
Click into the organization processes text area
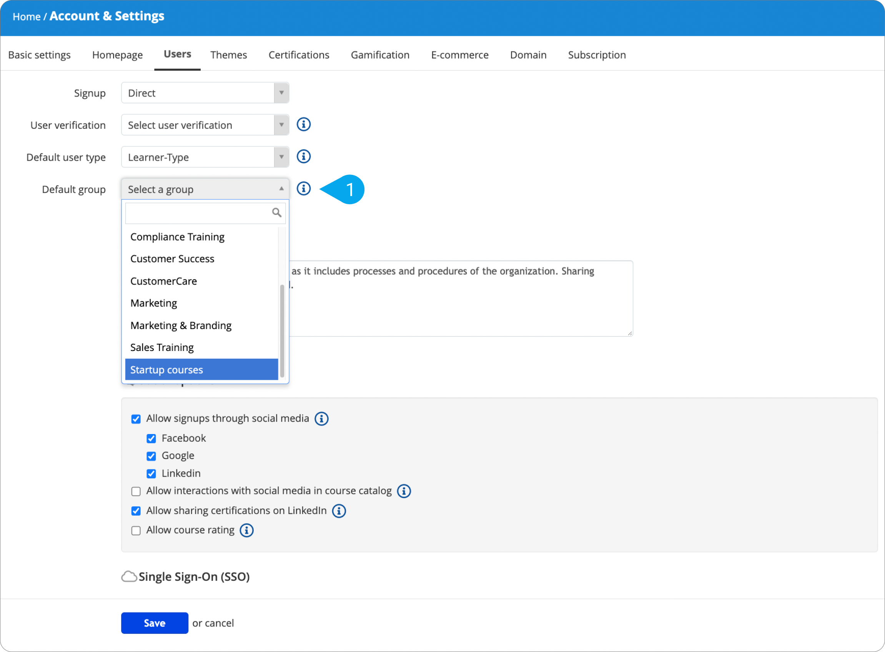coord(461,298)
